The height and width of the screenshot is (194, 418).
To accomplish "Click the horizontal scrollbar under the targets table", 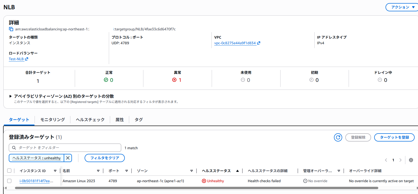I will point(196,188).
